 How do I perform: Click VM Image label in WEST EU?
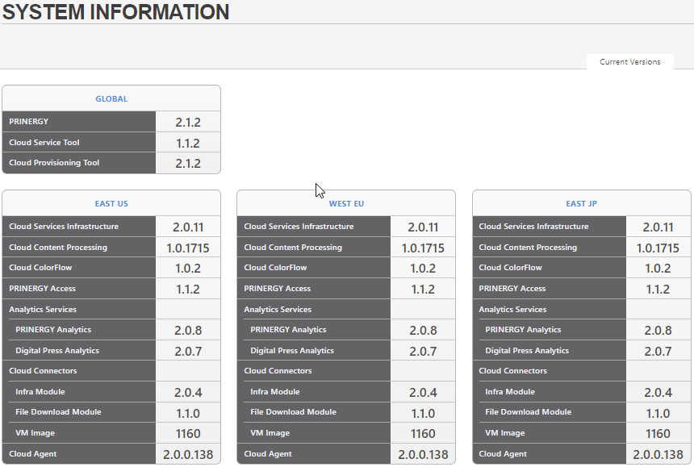pos(270,433)
